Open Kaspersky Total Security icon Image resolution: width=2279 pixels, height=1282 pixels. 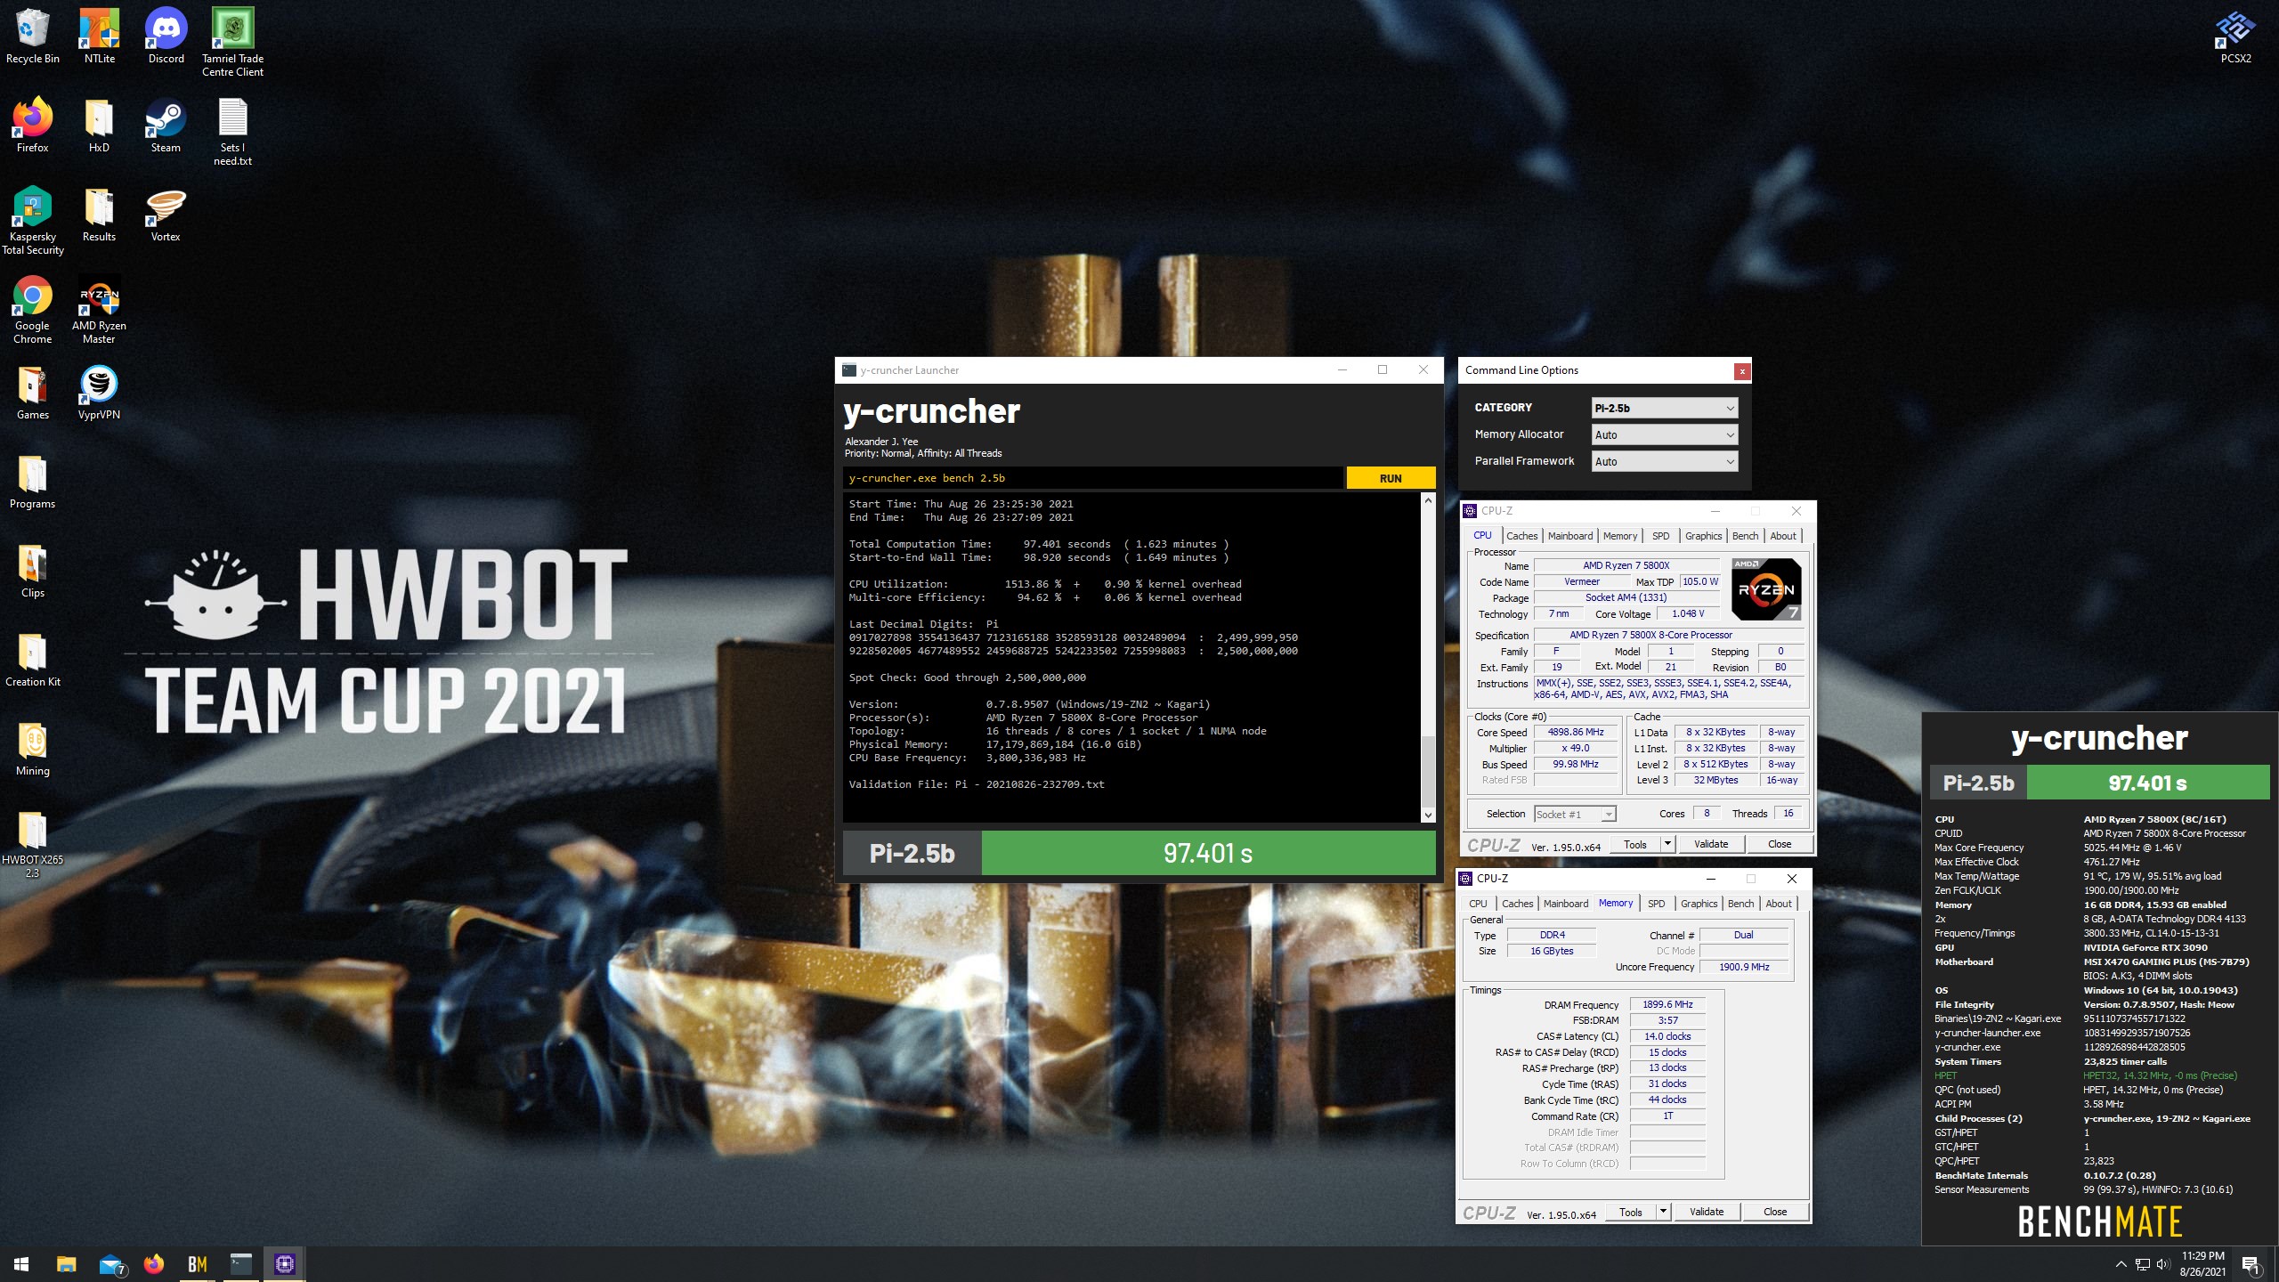pos(33,220)
